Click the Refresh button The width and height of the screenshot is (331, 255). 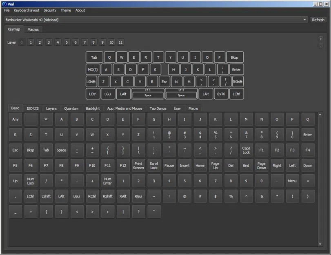click(318, 20)
